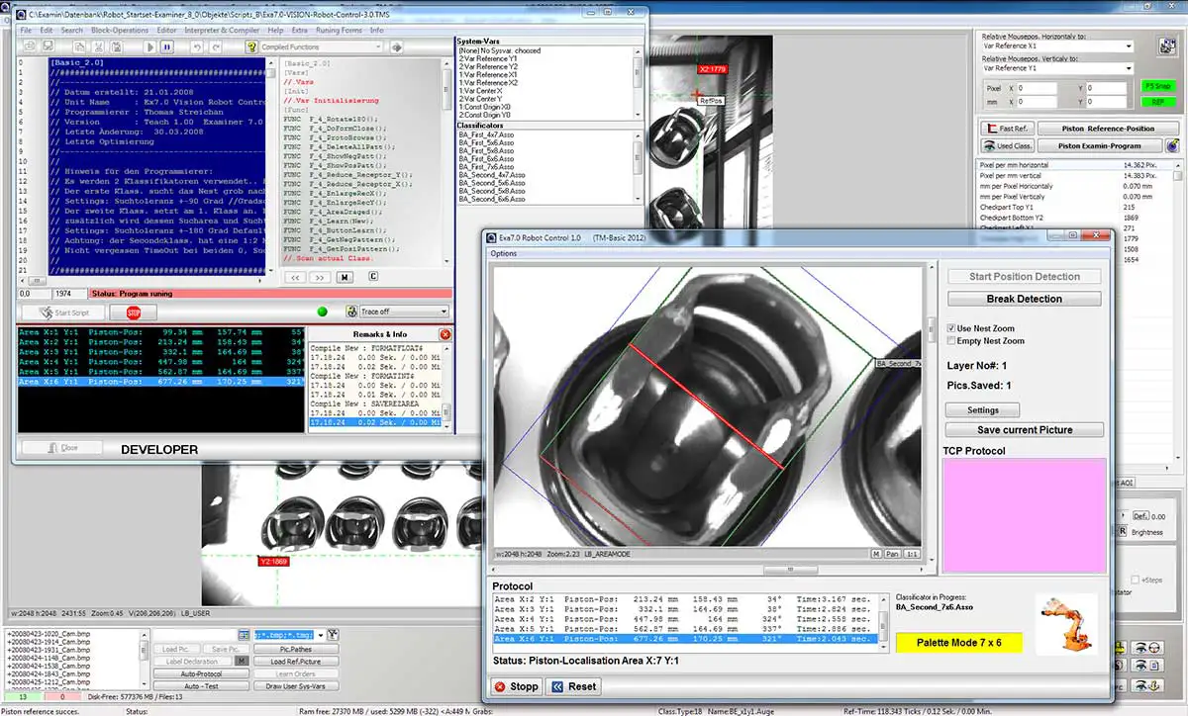Click the Break Detection button
Screen dimensions: 1188x716
1024,299
